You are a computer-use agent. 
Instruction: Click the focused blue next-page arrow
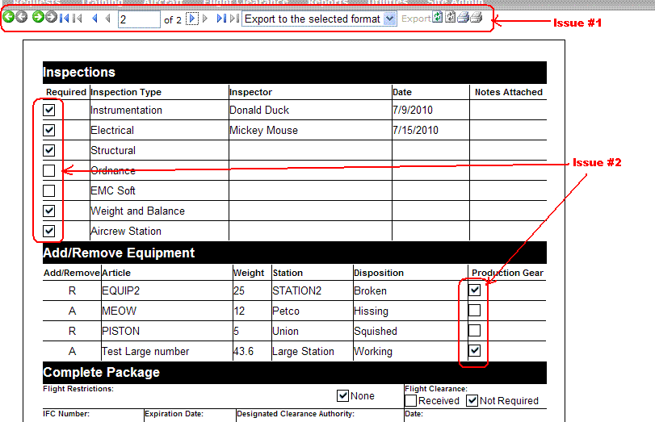[192, 19]
